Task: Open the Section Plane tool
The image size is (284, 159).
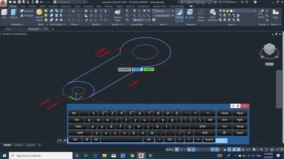Action: click(117, 15)
